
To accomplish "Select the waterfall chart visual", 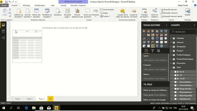I will click(x=144, y=38).
